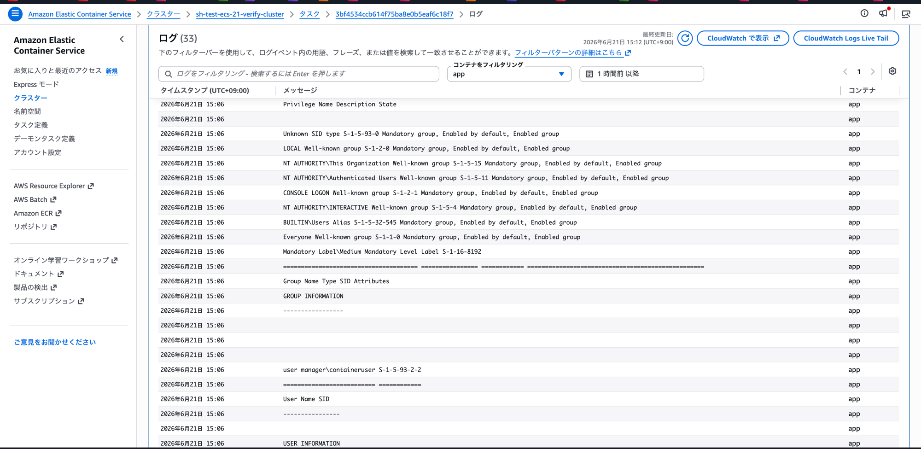Click the external link icon beside リポジトリ
Viewport: 921px width, 449px height.
pyautogui.click(x=53, y=227)
